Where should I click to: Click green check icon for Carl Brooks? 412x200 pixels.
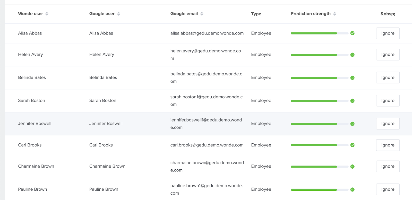click(x=353, y=145)
